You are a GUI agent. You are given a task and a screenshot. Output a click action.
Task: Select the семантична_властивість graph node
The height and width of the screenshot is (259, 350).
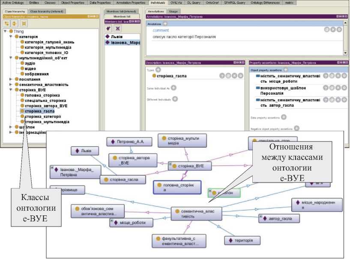click(x=197, y=214)
